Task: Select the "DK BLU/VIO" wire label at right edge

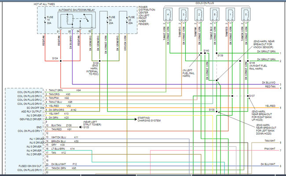Action: tap(269, 83)
